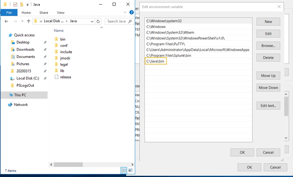
Task: Click the Search Java input box
Action: (x=117, y=21)
